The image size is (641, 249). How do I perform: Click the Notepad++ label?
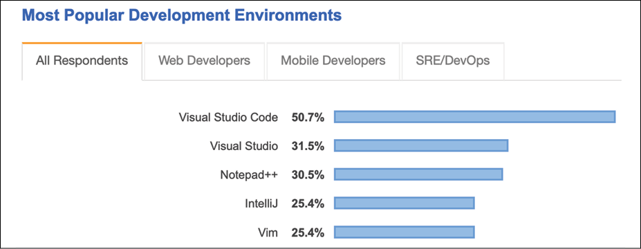coord(250,174)
